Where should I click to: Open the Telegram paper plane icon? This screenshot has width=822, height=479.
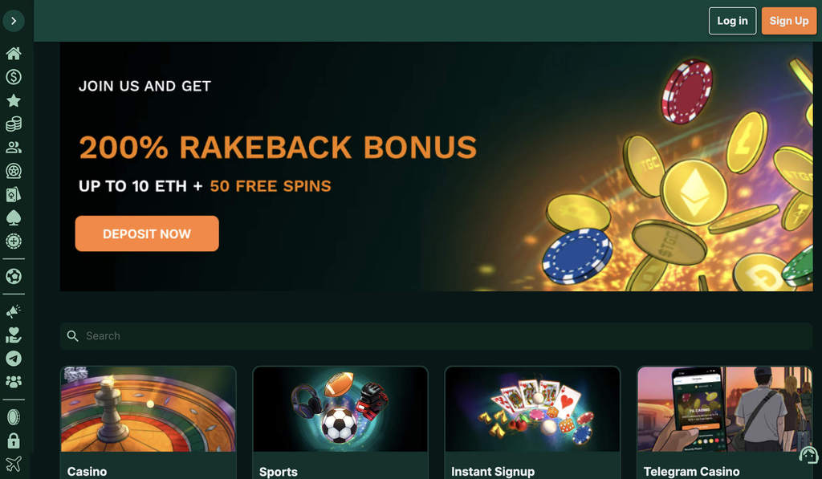14,359
